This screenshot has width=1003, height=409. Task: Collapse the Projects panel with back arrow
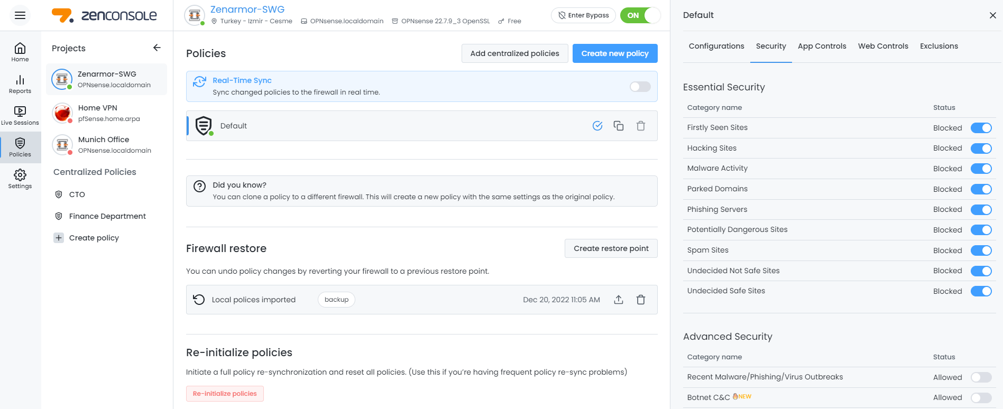[157, 48]
